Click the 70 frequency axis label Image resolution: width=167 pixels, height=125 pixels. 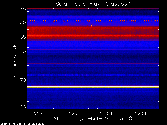pos(23,80)
